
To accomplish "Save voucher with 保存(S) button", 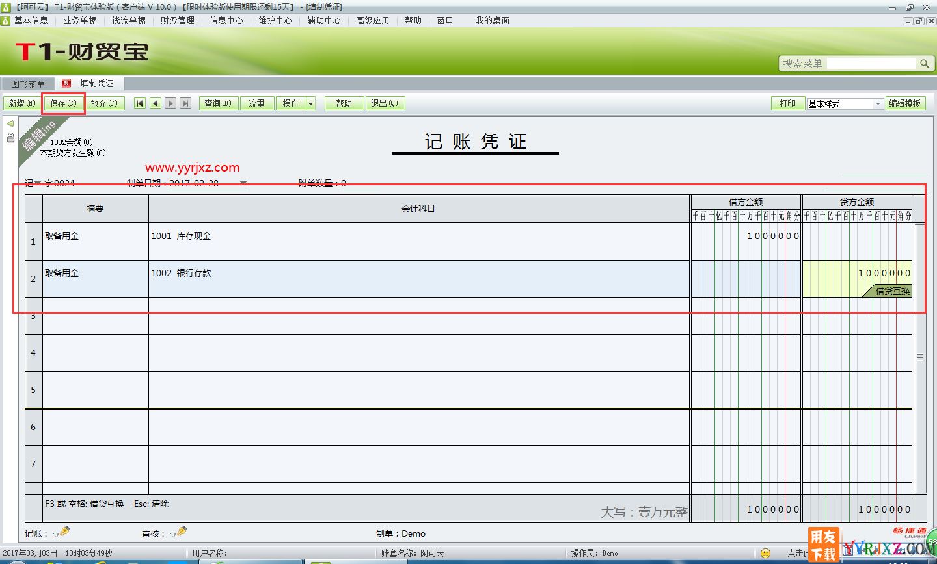I will [63, 103].
